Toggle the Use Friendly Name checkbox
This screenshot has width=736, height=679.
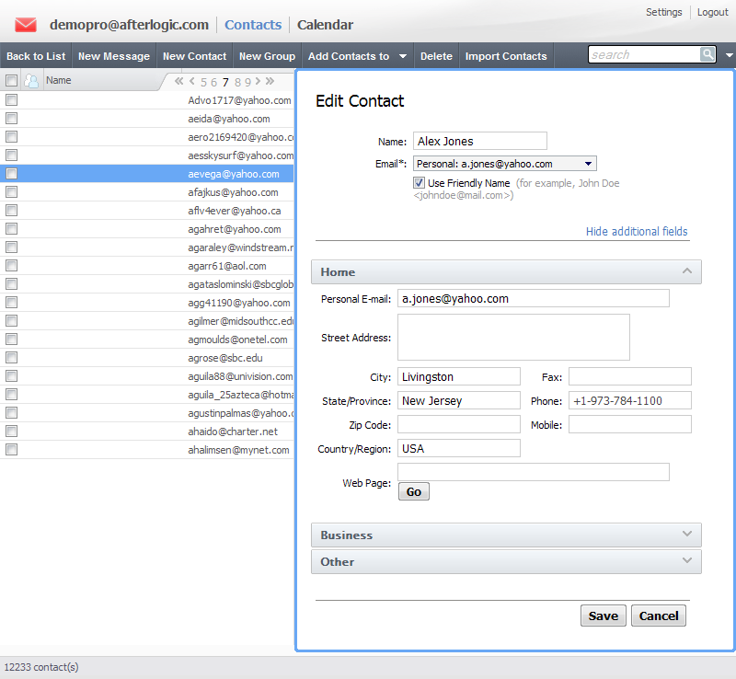[x=420, y=183]
